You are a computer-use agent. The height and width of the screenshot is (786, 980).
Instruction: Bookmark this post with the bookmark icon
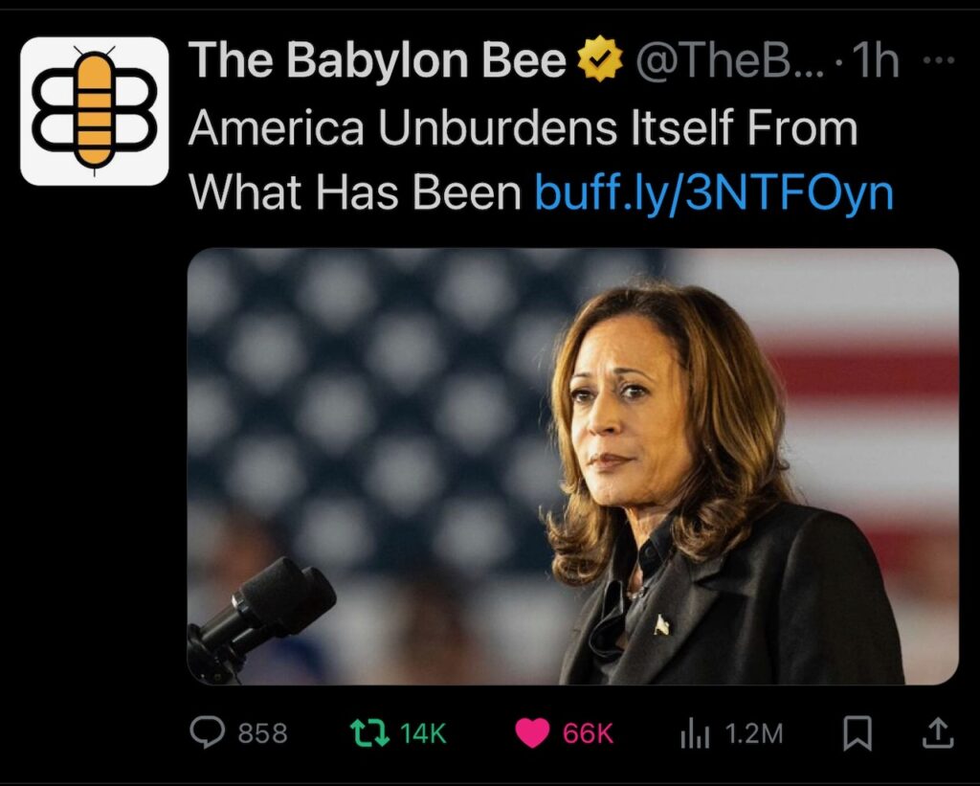[x=857, y=732]
